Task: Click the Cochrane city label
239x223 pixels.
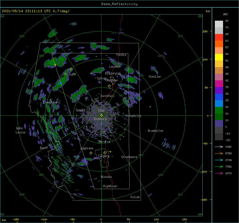Action: (87, 148)
